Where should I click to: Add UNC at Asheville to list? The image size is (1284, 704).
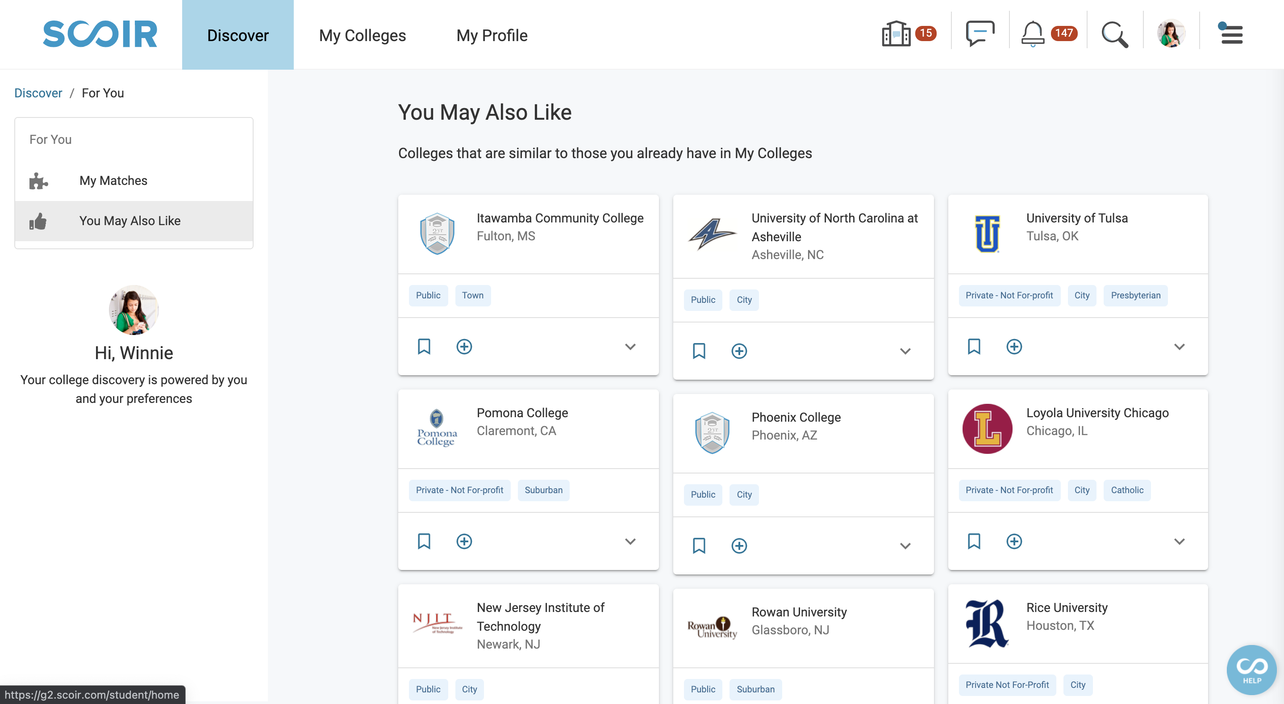739,351
